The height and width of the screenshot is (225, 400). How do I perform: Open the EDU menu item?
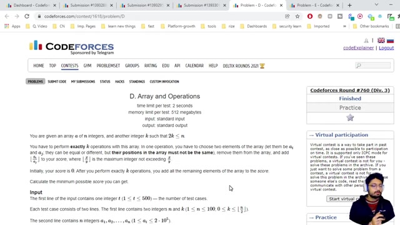click(x=166, y=66)
